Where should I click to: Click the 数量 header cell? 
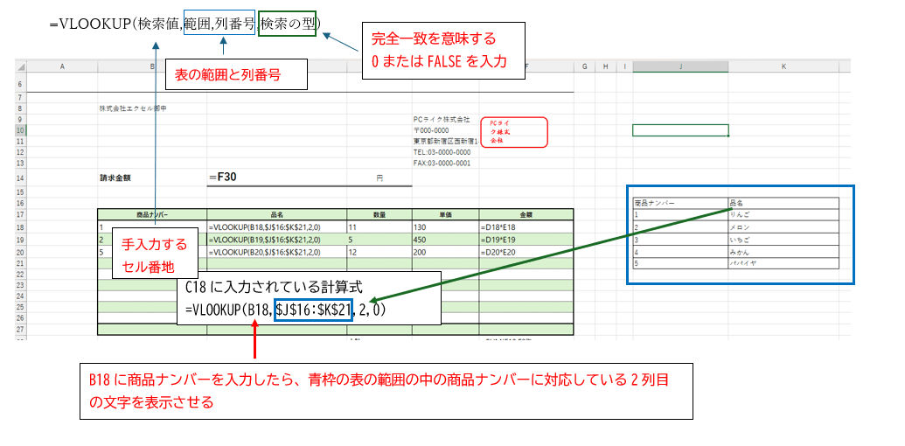pos(379,214)
